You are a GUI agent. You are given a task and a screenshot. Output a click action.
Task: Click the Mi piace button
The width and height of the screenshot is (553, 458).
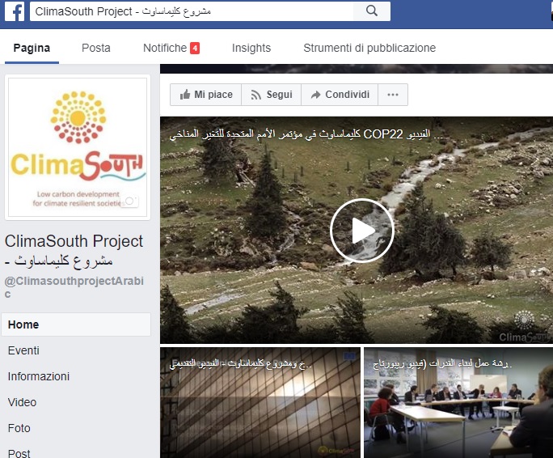206,95
